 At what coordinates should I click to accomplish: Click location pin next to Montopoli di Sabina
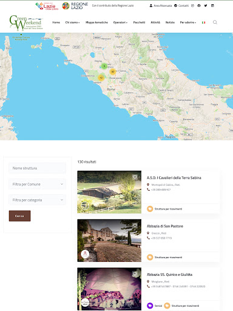click(x=148, y=185)
